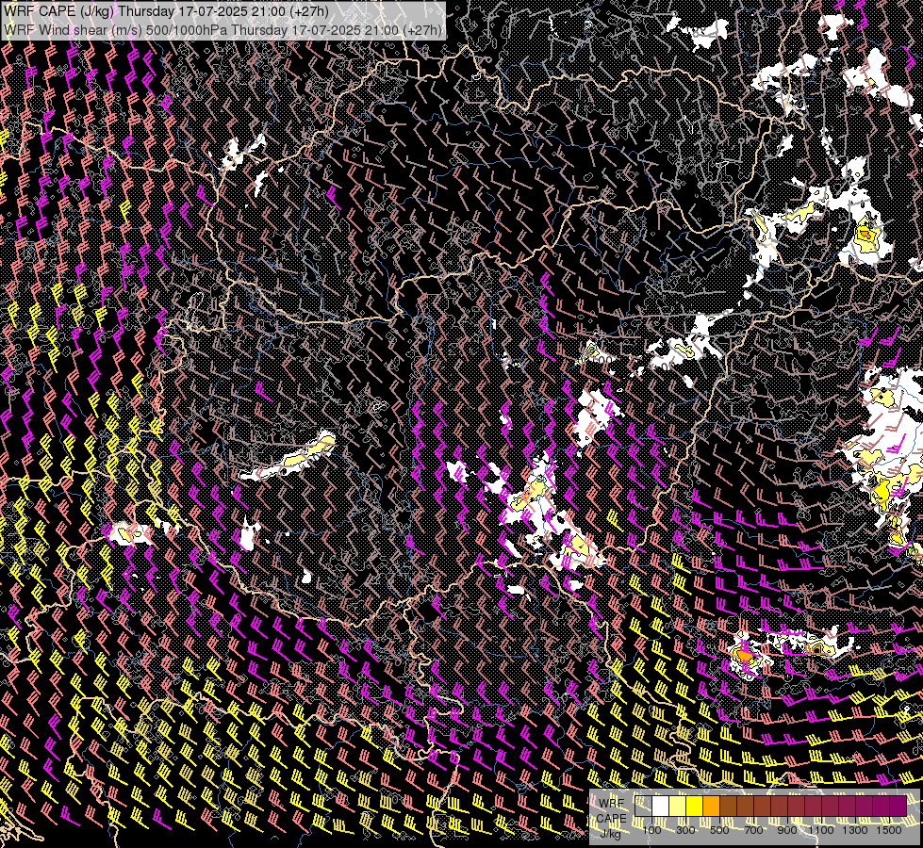Screen dimensions: 923x848
Task: Click the 1300 legend value
Action: tap(855, 830)
